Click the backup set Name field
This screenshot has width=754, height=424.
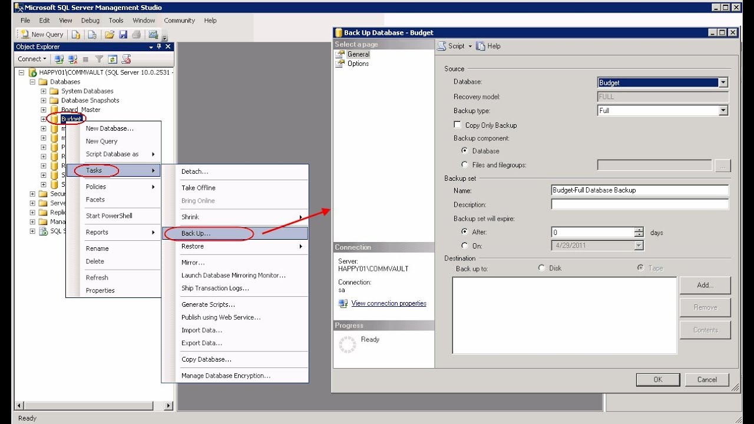pos(640,190)
